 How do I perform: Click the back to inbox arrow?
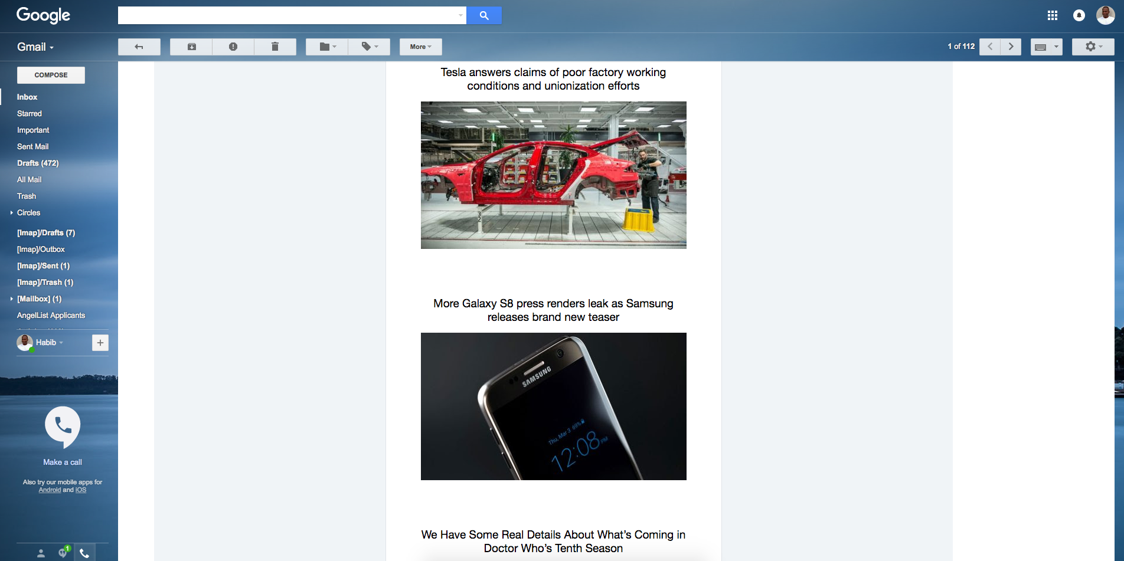tap(139, 47)
